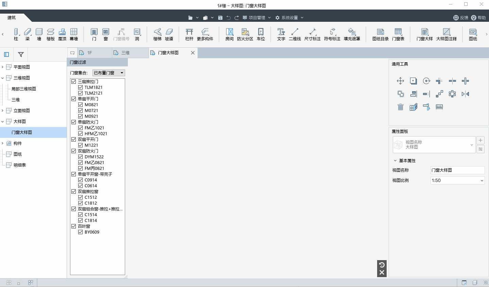489x287 pixels.
Task: Click the measure ruler icon in 通用工具
Action: point(439,107)
